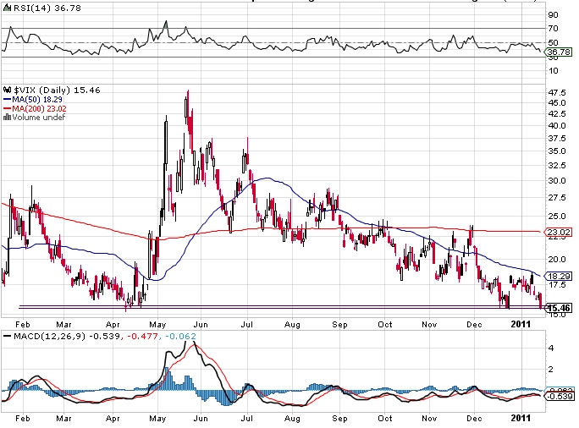
Task: Click the 18.29 MA(50) price tag
Action: pos(558,276)
